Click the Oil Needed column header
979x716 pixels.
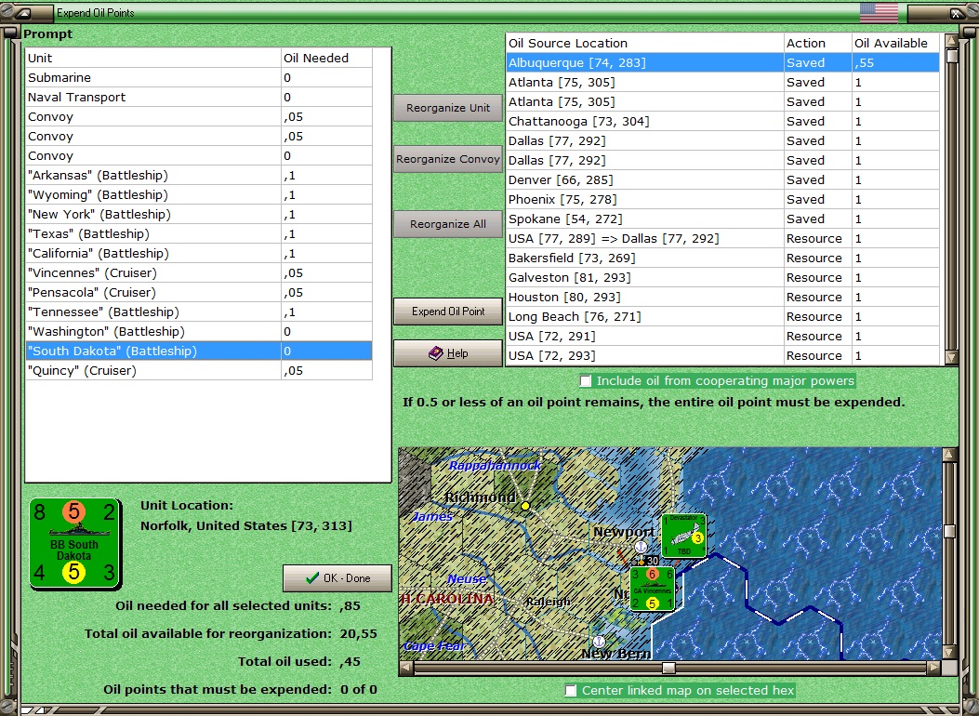[x=326, y=58]
